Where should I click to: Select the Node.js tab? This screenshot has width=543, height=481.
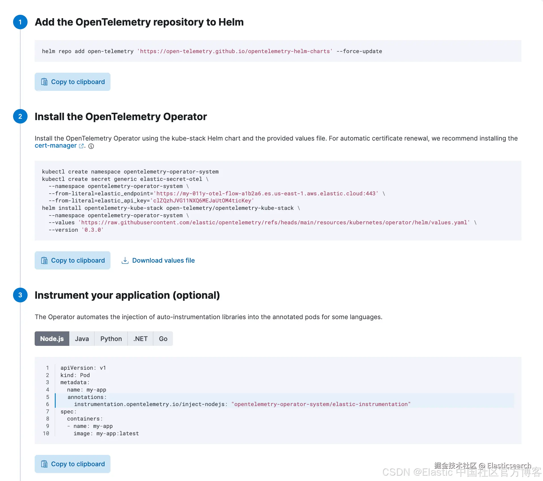[x=52, y=339]
